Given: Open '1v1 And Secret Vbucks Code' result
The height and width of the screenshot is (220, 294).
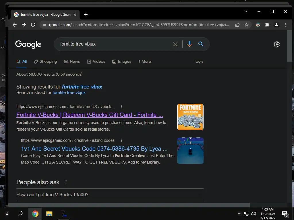Looking at the screenshot, I should [x=94, y=149].
